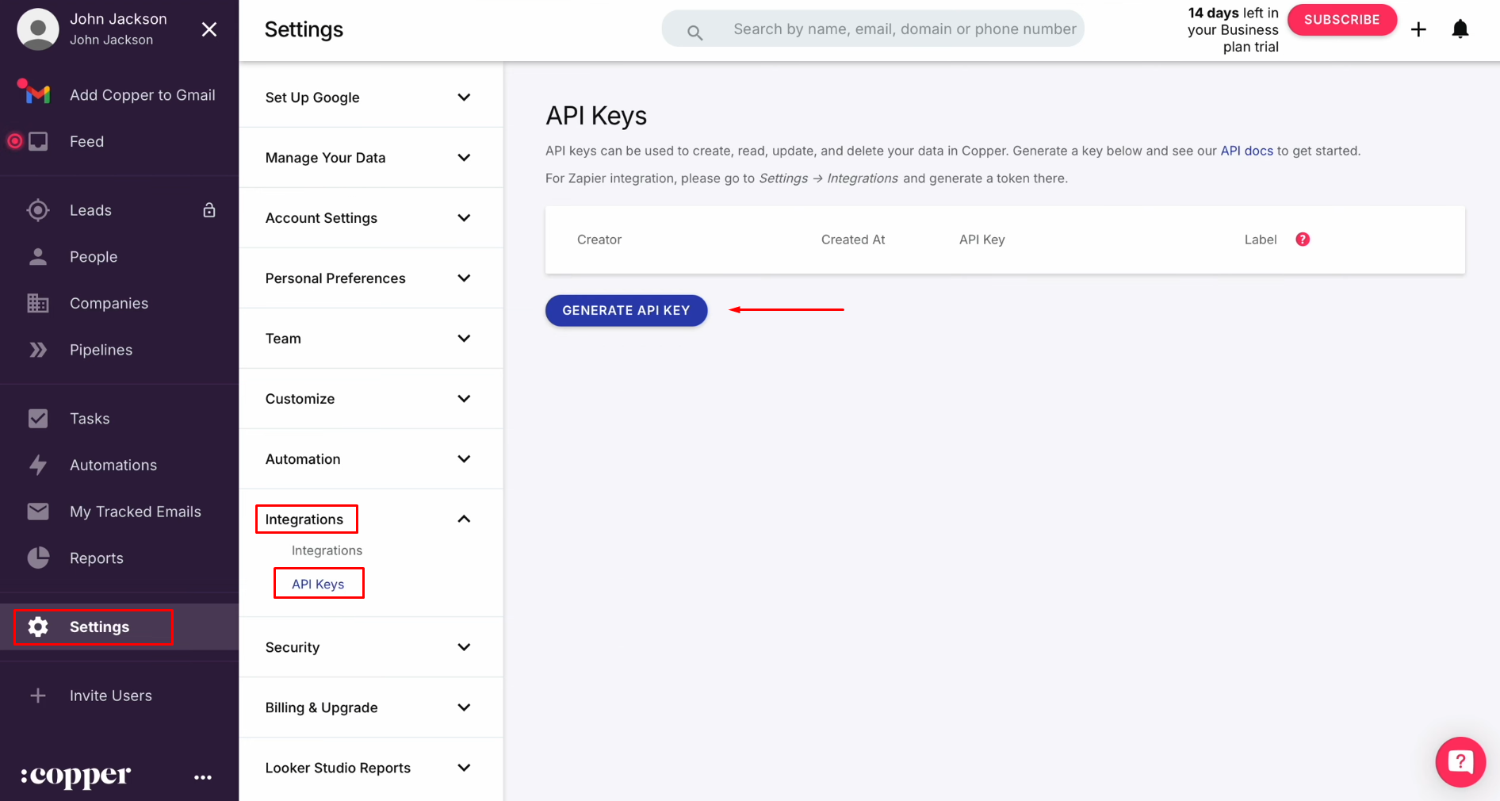Click the Gmail icon beside Add Copper

click(x=37, y=94)
